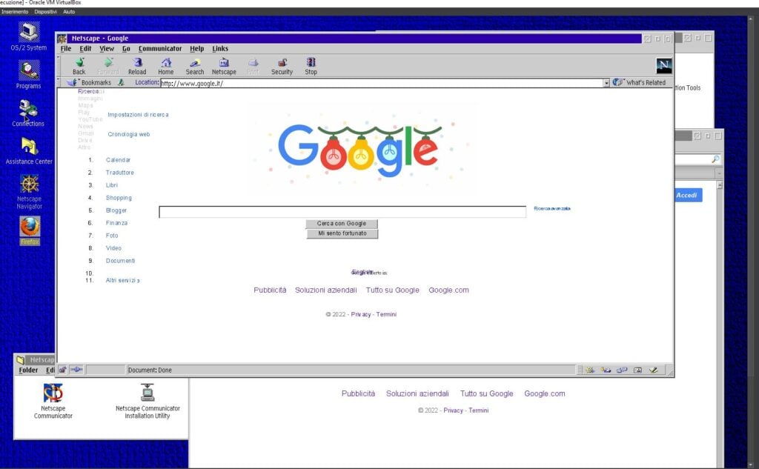Open the Calendar link

pyautogui.click(x=118, y=160)
